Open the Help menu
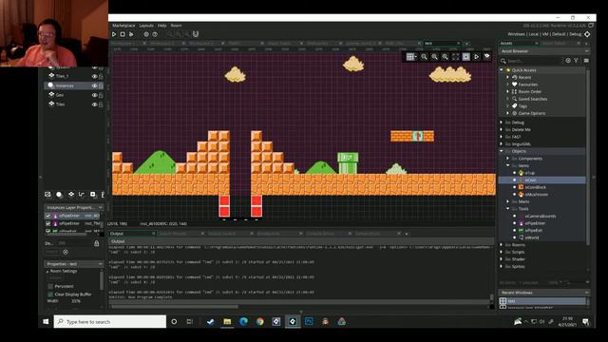Viewport: 608px width, 342px height. tap(162, 26)
